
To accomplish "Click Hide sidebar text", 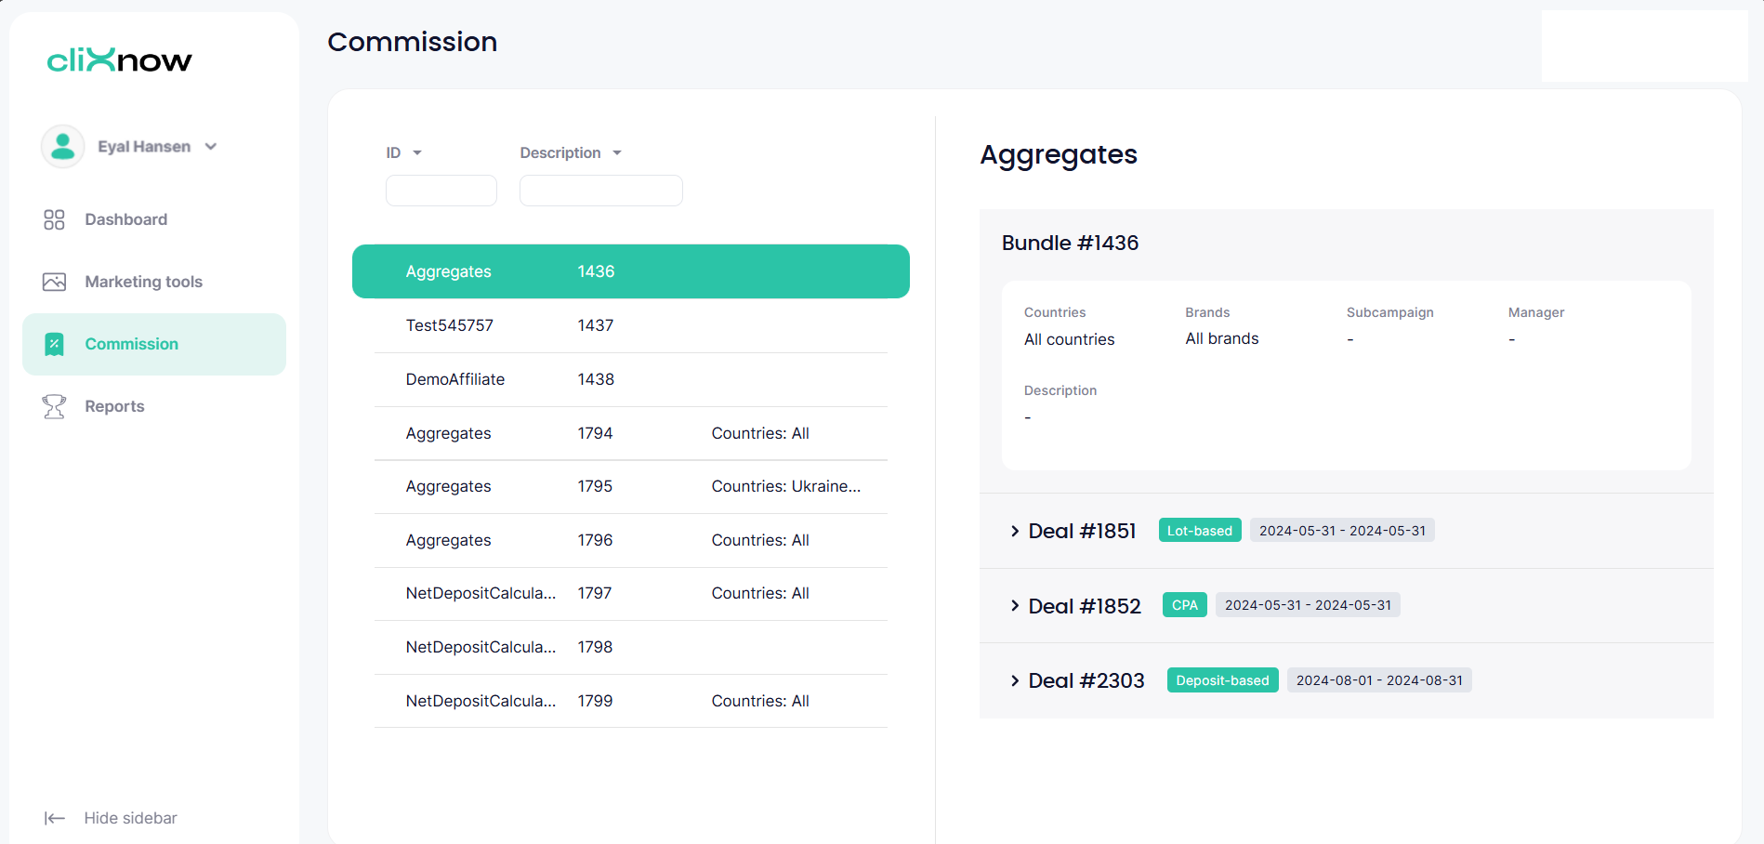I will (x=130, y=818).
